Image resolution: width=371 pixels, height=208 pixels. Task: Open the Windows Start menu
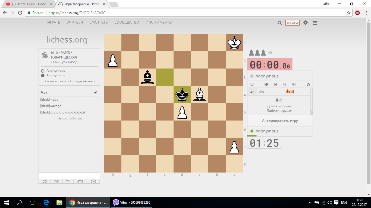[7, 202]
